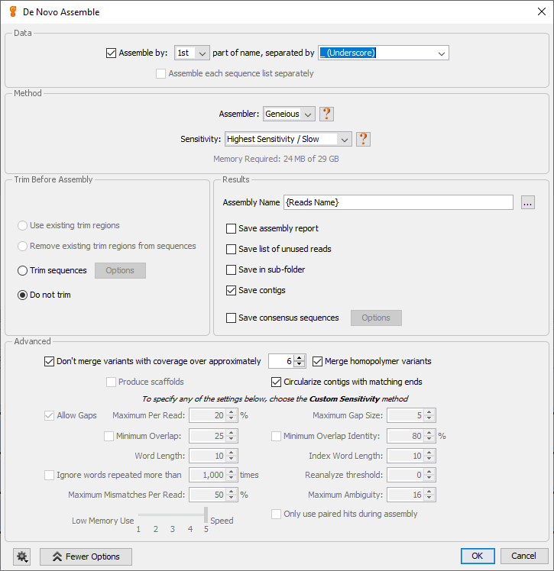Click the Maximum Mismatches Per Read field
The height and width of the screenshot is (571, 554).
(x=207, y=495)
